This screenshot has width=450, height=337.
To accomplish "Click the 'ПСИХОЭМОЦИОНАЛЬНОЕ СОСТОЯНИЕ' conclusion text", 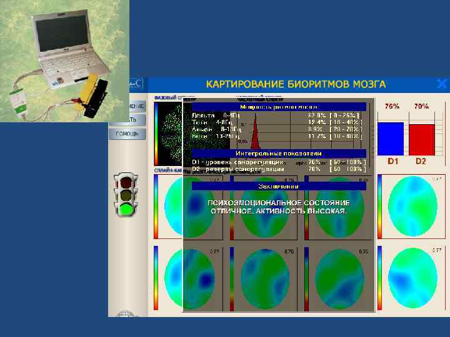I will click(x=279, y=203).
